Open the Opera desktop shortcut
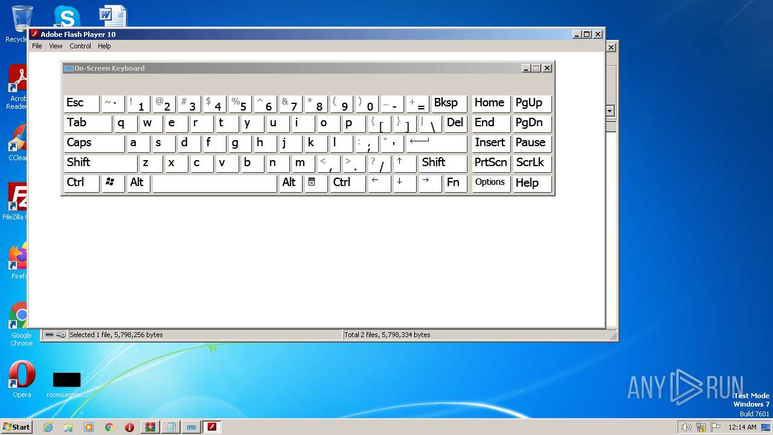This screenshot has height=435, width=773. point(22,379)
